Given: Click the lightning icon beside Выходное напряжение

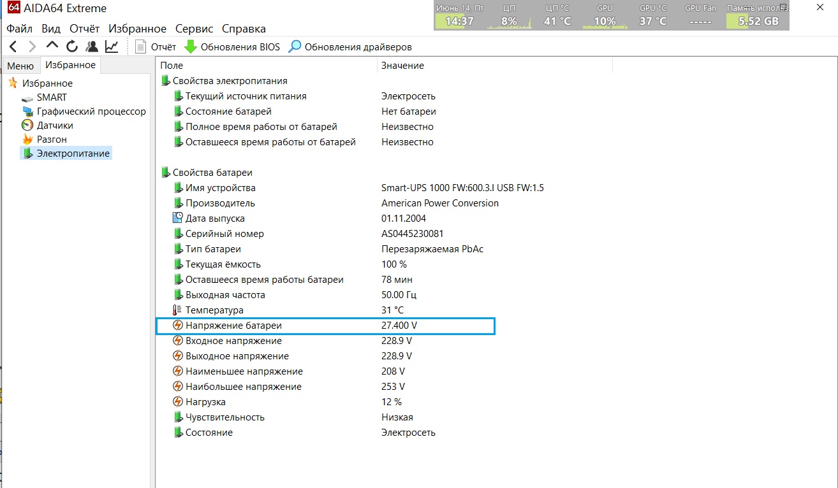Looking at the screenshot, I should click(x=178, y=356).
